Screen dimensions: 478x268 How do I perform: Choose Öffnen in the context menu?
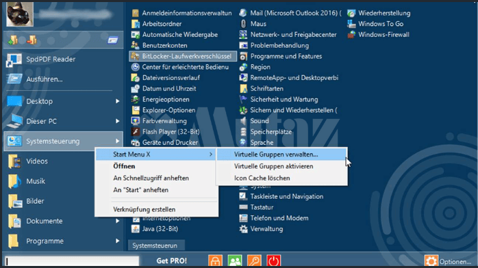156,166
